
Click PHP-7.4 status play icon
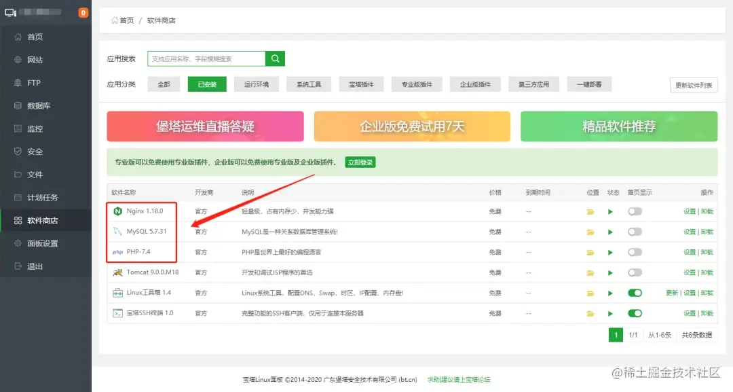click(x=610, y=253)
